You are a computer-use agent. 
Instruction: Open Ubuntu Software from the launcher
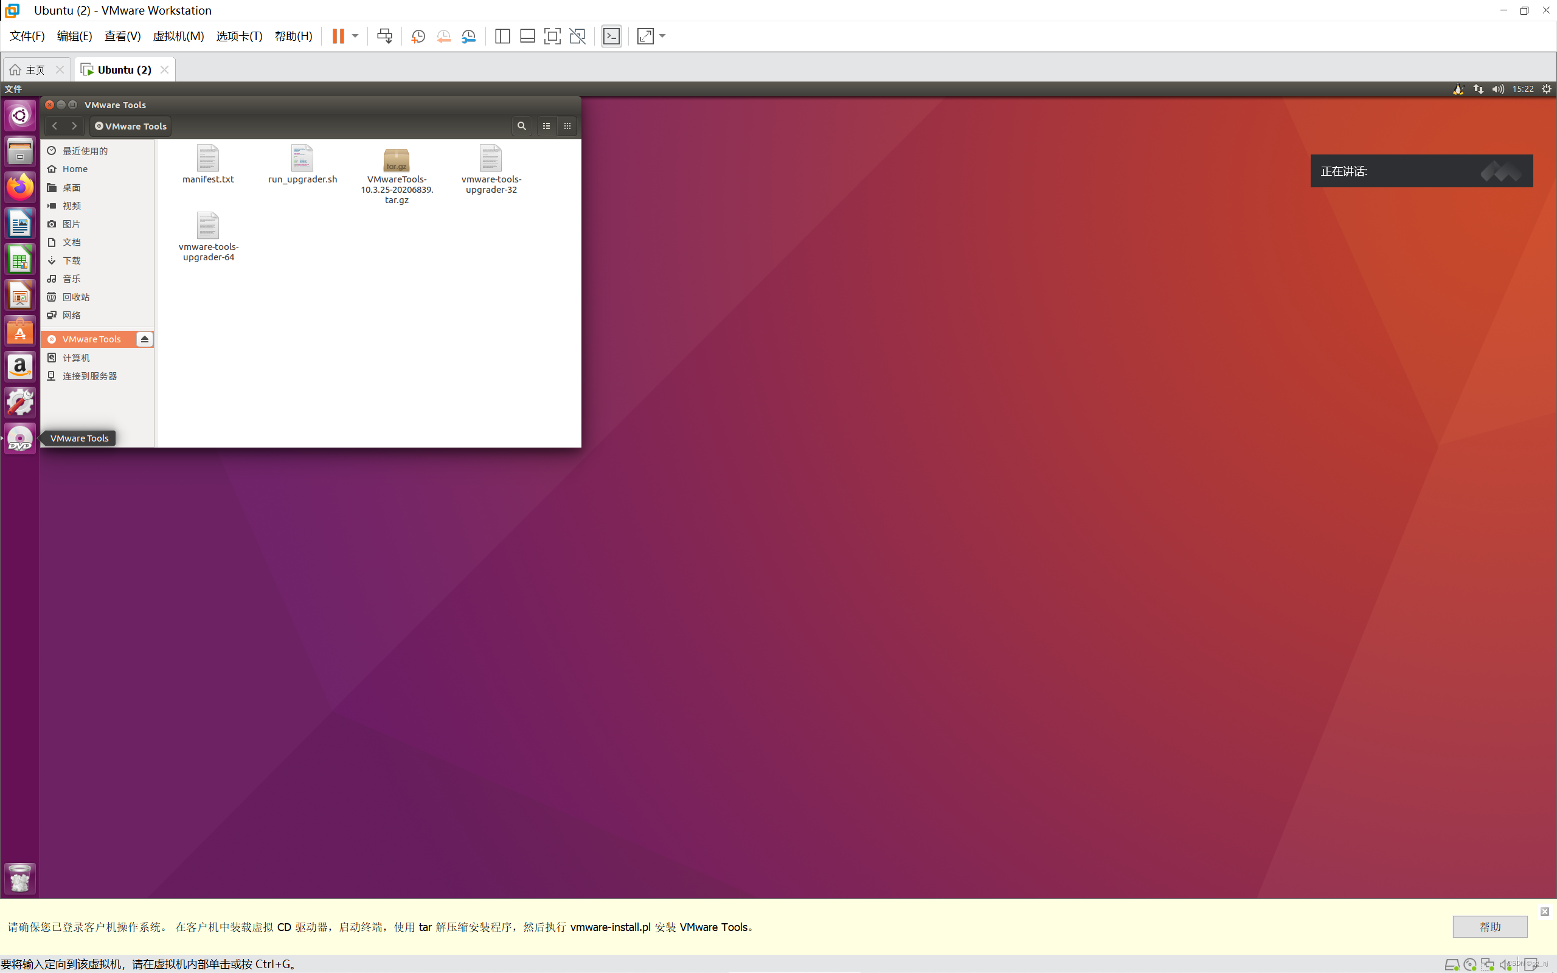pyautogui.click(x=20, y=331)
